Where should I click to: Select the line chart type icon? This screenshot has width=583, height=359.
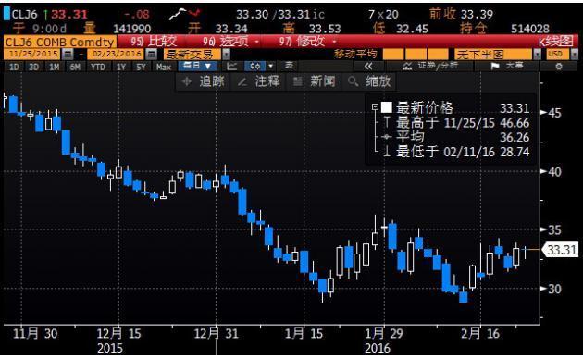[231, 66]
